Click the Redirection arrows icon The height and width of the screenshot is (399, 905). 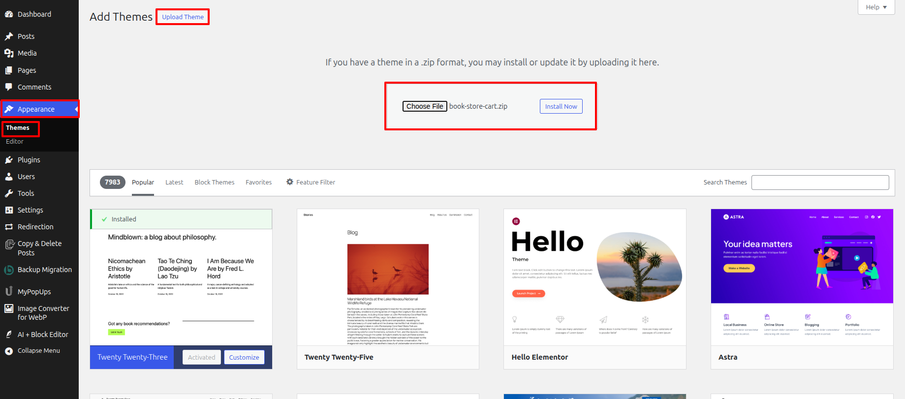tap(9, 227)
